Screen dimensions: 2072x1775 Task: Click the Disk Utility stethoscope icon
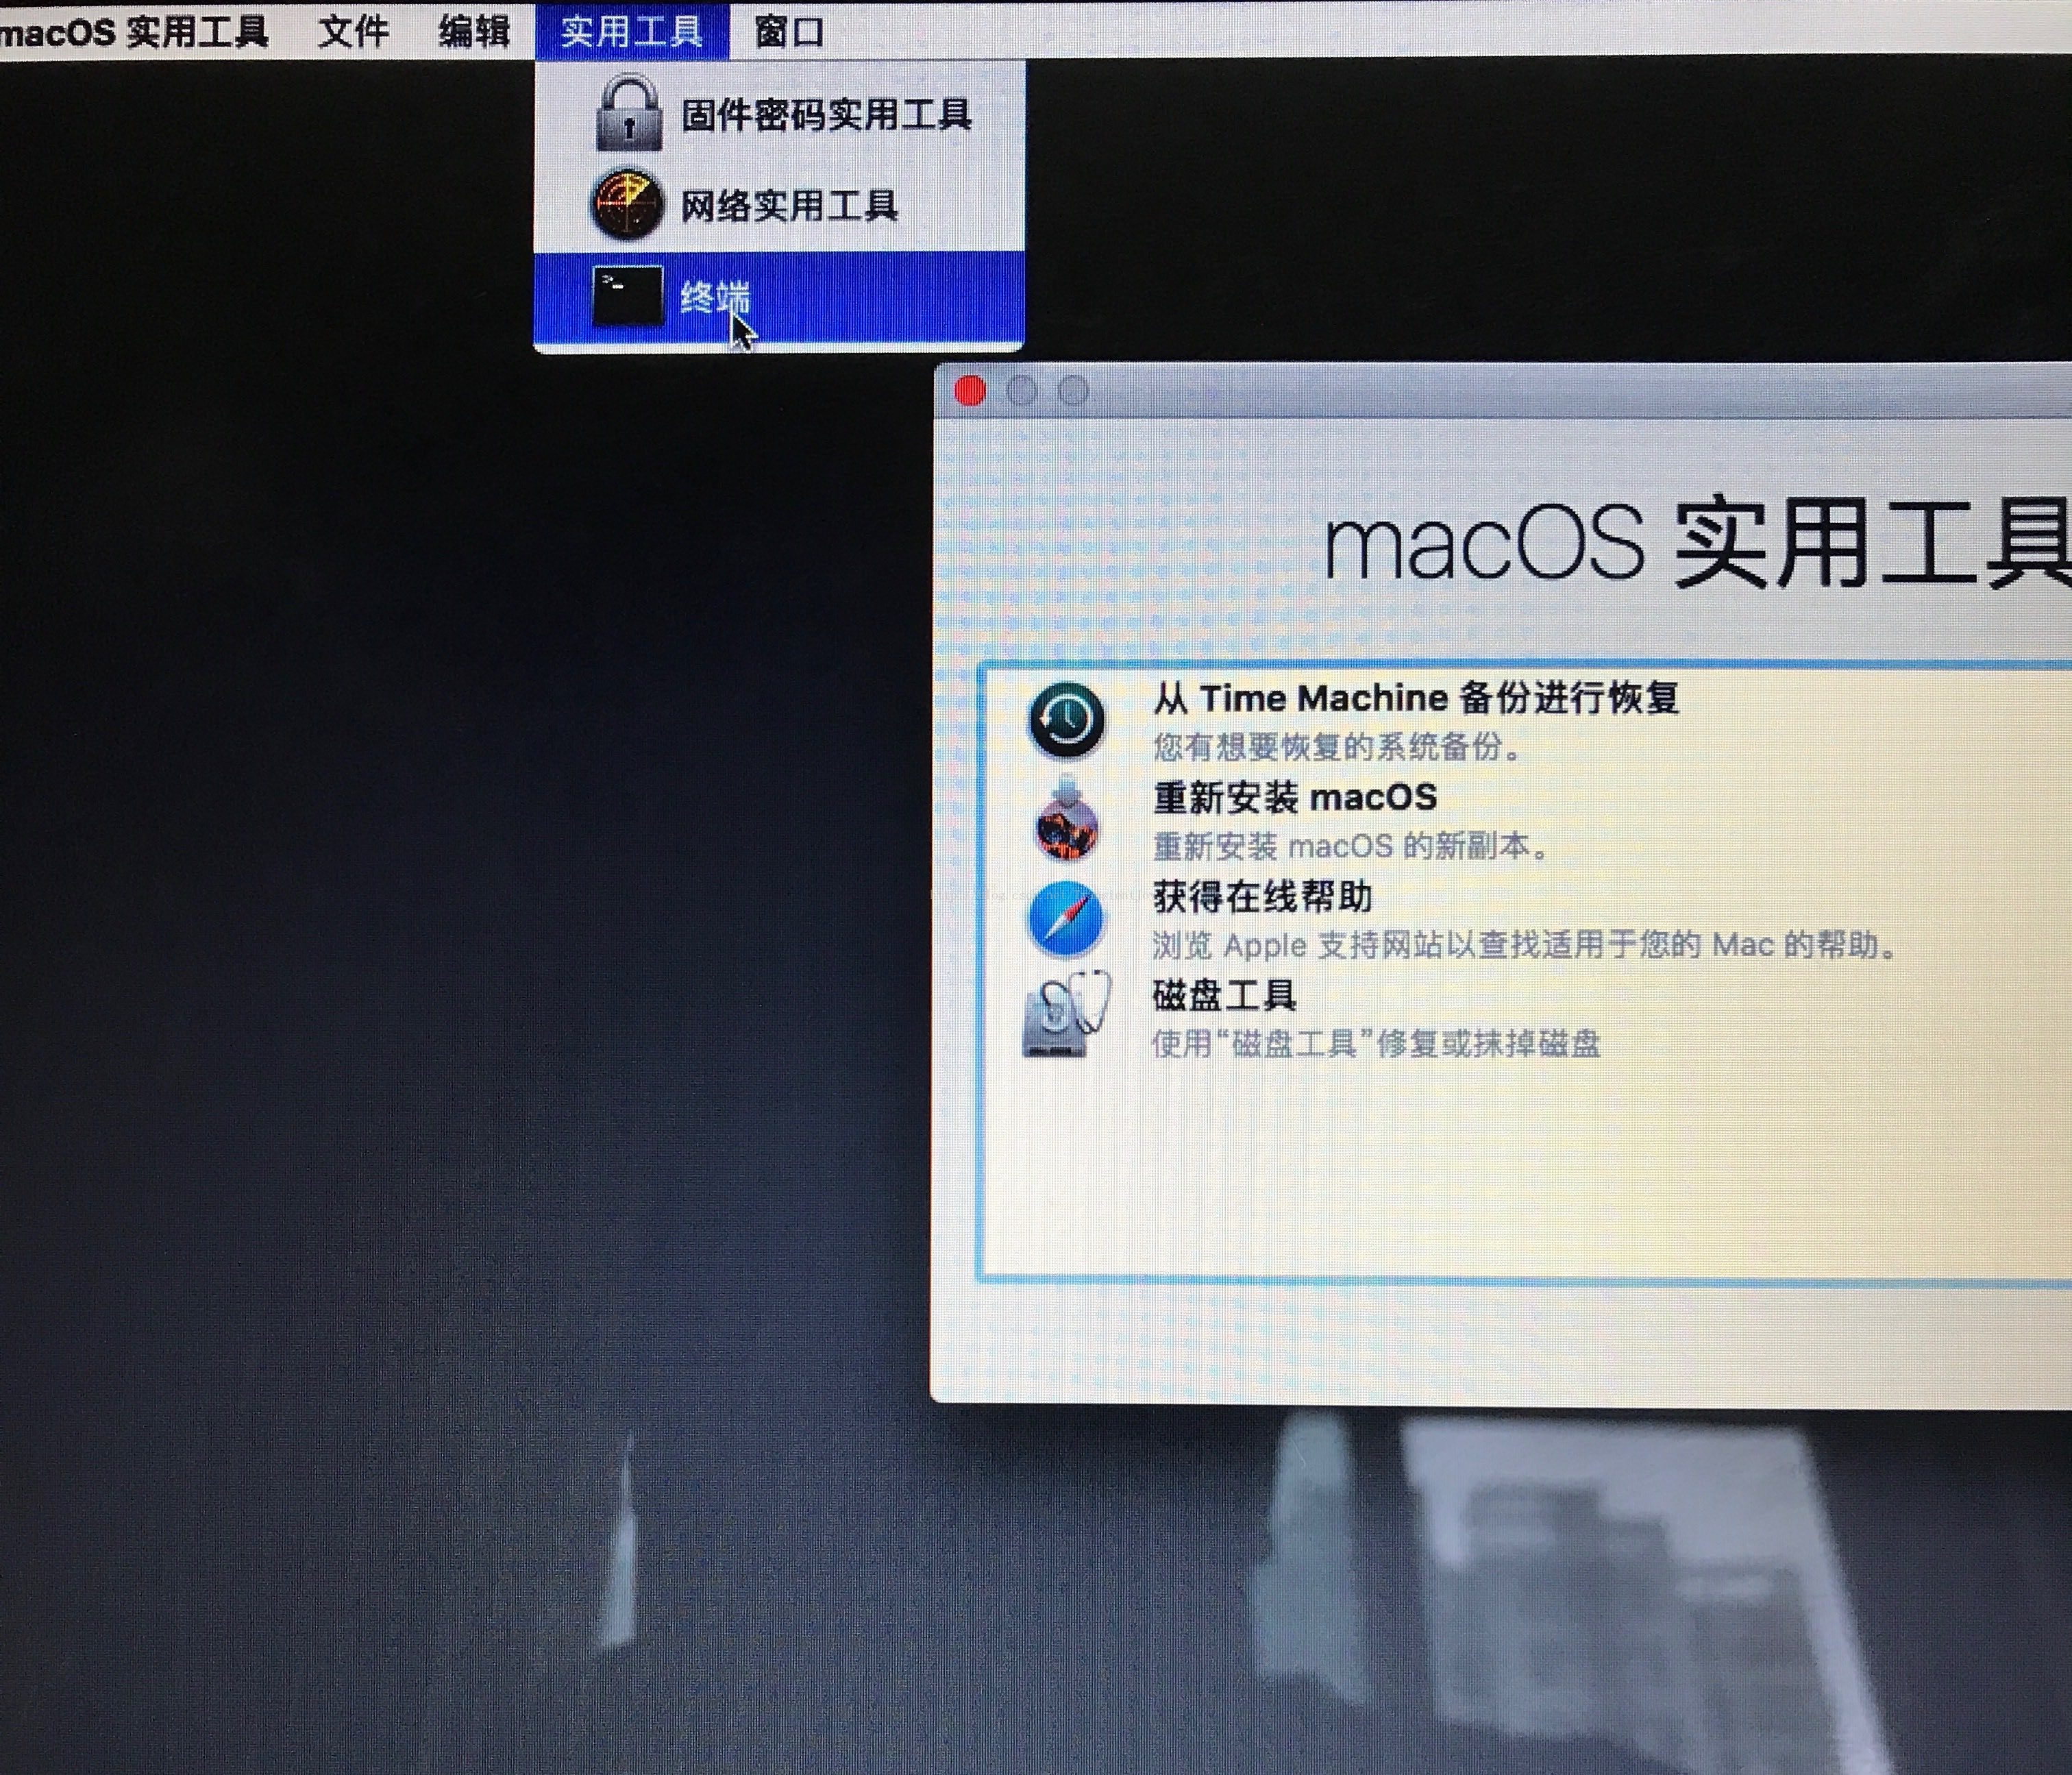coord(1066,1015)
